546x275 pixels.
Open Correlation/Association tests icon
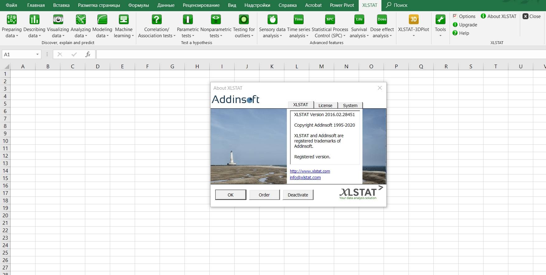[157, 20]
